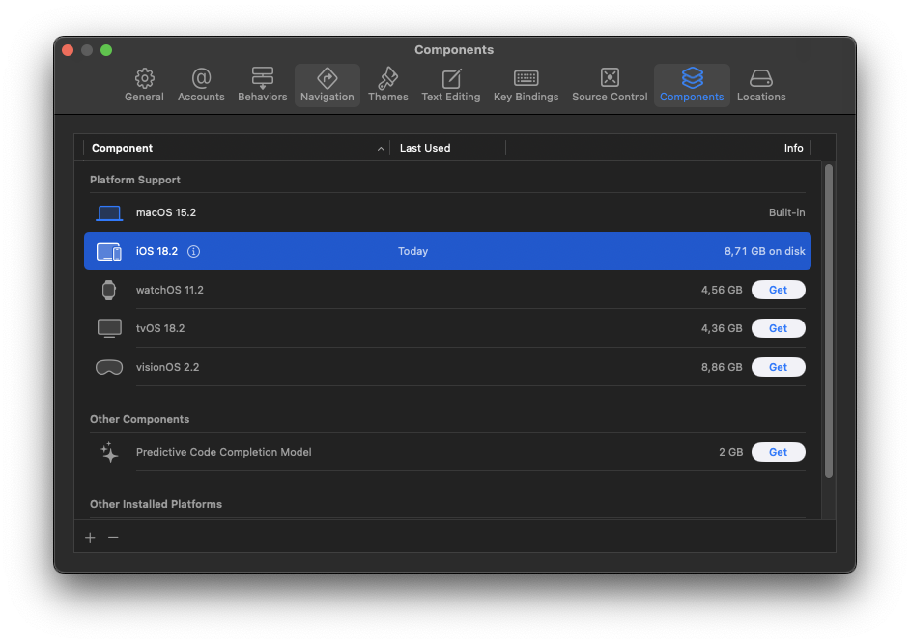Viewport: 910px width, 644px height.
Task: Select the macOS 15.2 row
Action: point(447,213)
